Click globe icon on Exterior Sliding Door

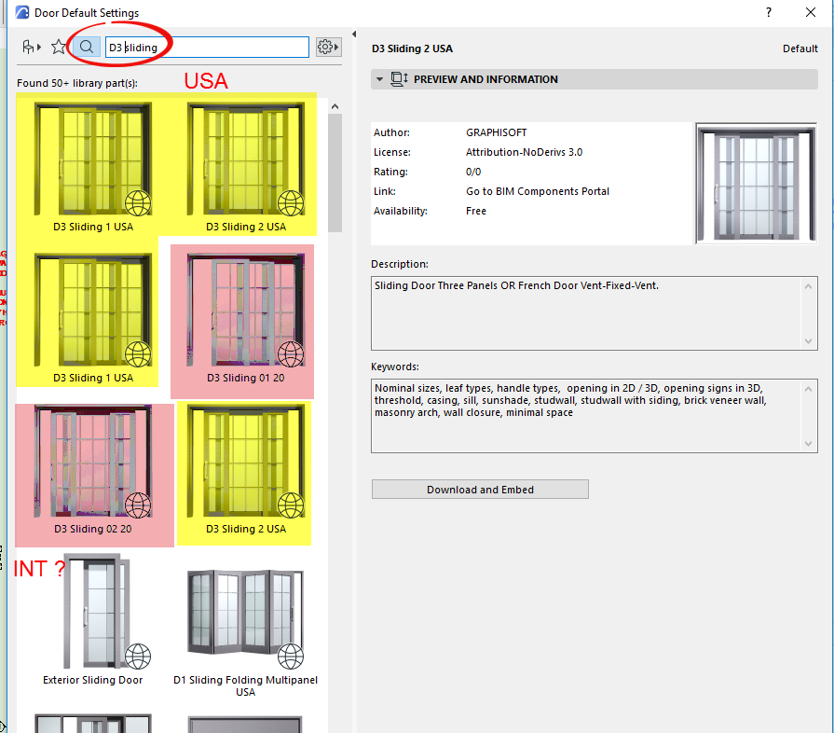[x=138, y=657]
